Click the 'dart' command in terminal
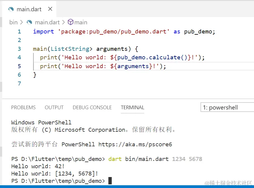 (115, 159)
